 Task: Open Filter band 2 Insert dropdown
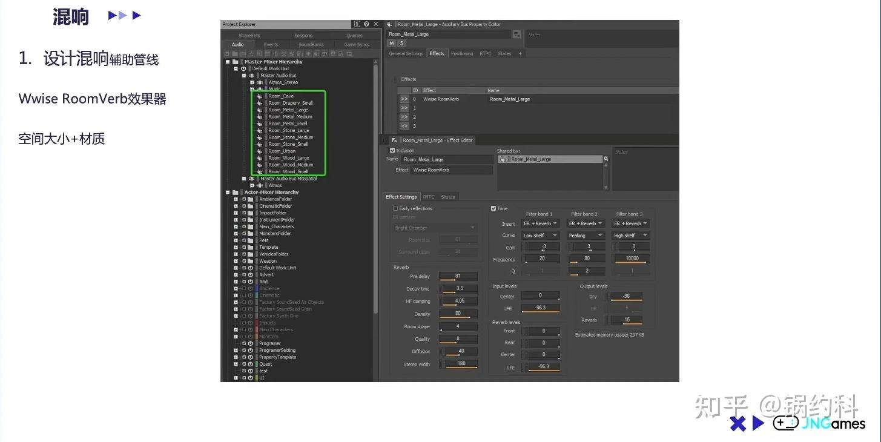586,223
